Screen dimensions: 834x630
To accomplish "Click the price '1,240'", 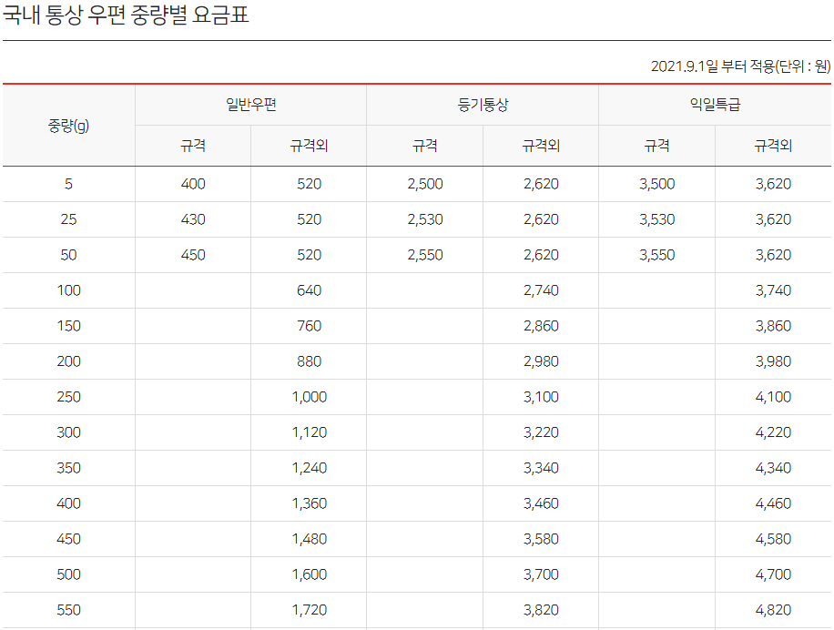I will (x=309, y=468).
